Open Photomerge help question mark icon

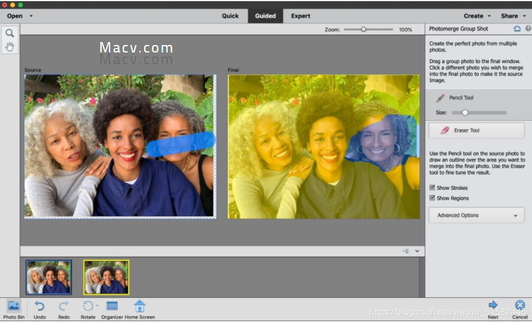[529, 28]
